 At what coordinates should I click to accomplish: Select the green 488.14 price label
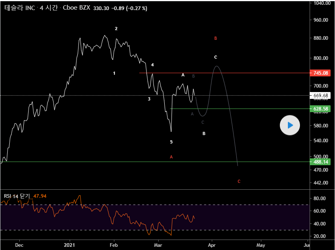pos(321,162)
